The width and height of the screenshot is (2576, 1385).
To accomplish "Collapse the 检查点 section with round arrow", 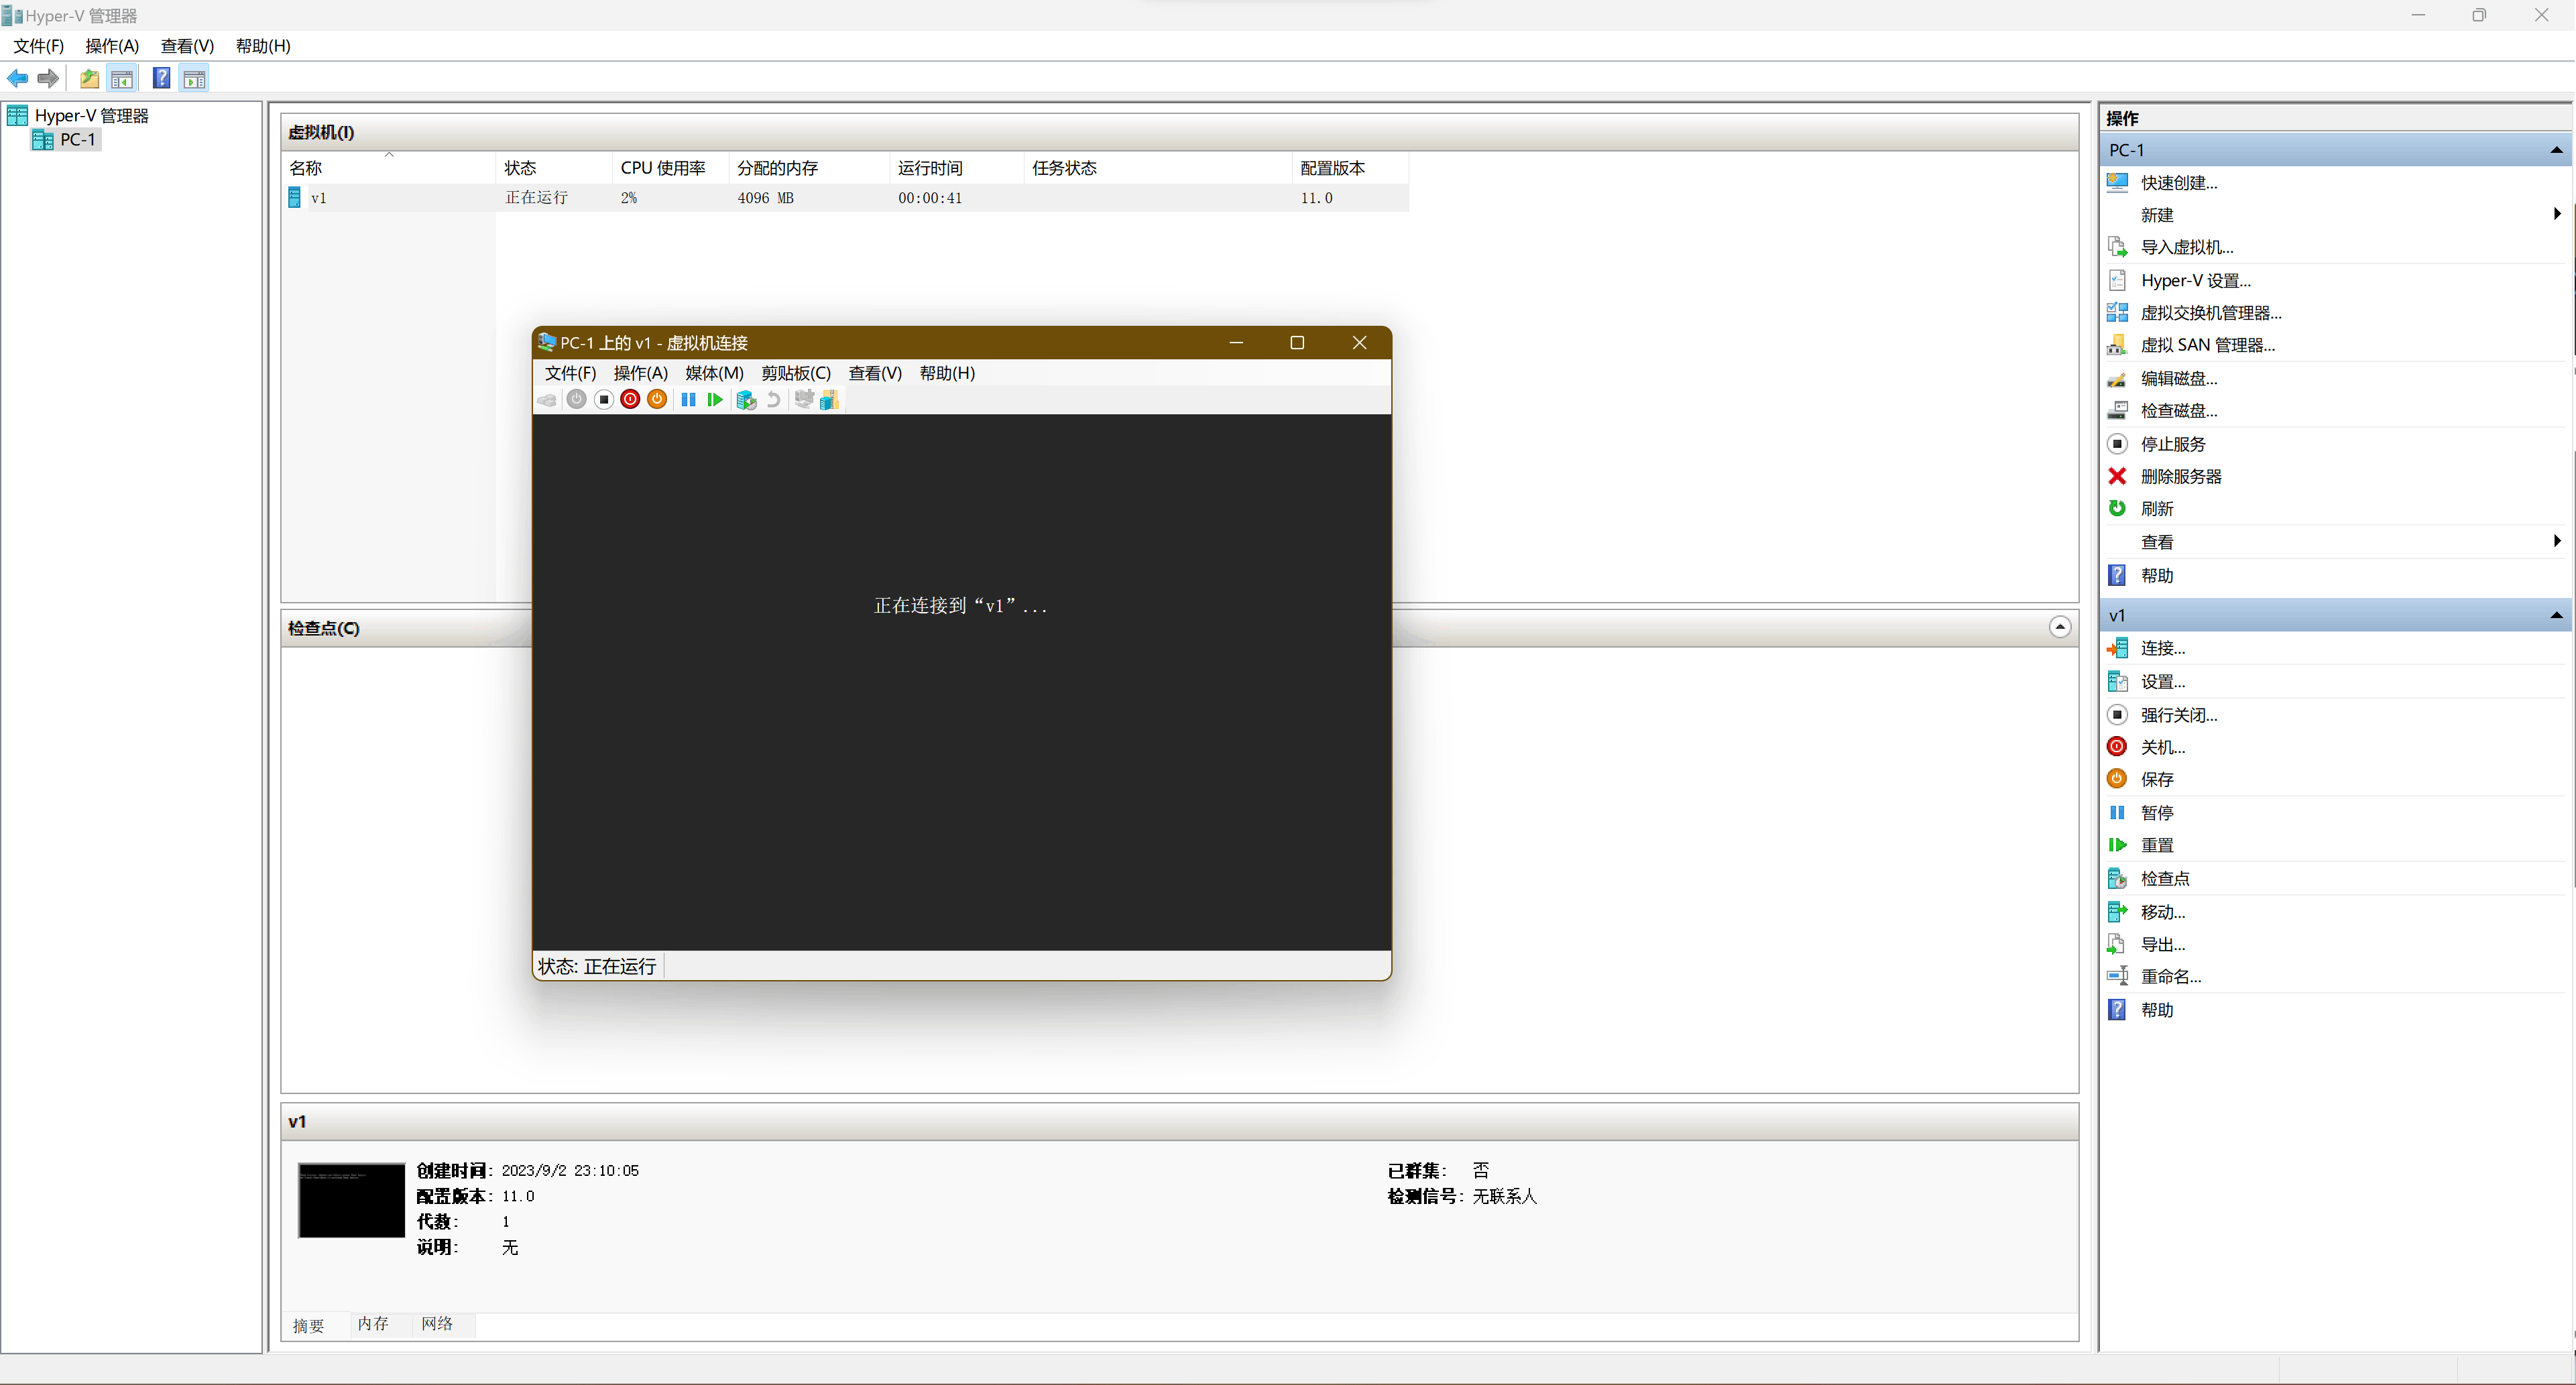I will click(2059, 627).
